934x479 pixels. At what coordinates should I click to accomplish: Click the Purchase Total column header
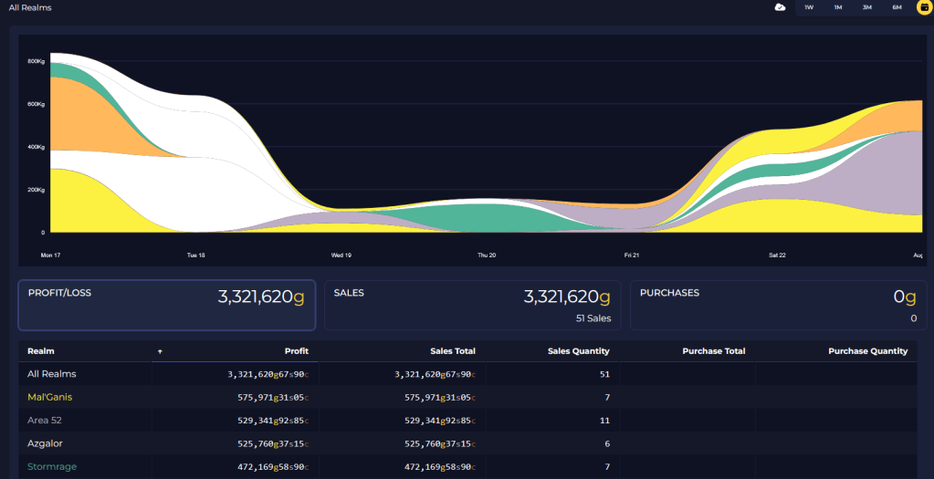714,351
